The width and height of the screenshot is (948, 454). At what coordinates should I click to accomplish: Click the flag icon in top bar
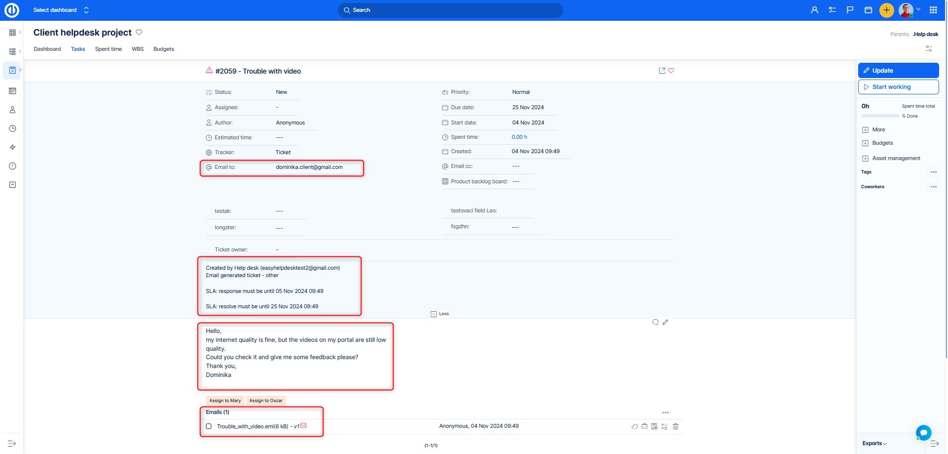pyautogui.click(x=850, y=10)
